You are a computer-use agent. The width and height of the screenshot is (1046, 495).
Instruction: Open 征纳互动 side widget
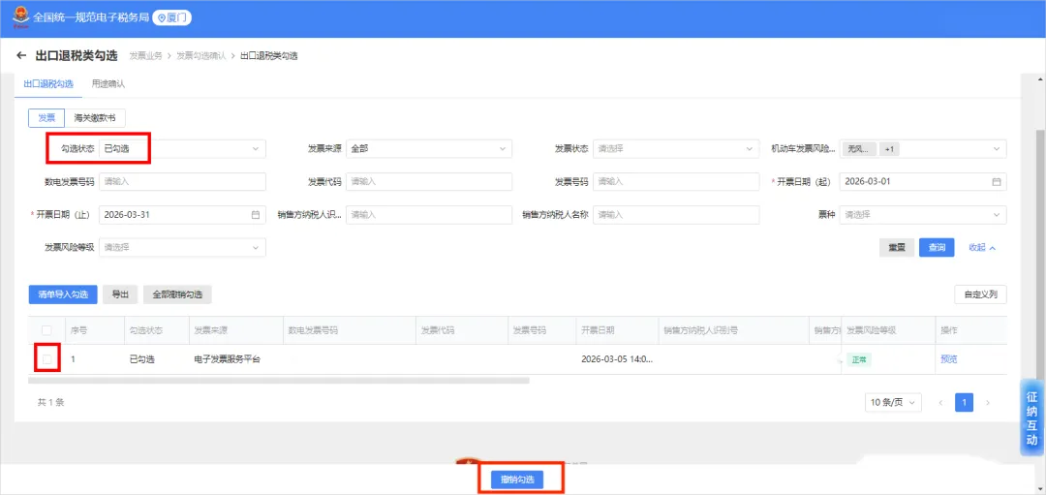click(1032, 418)
